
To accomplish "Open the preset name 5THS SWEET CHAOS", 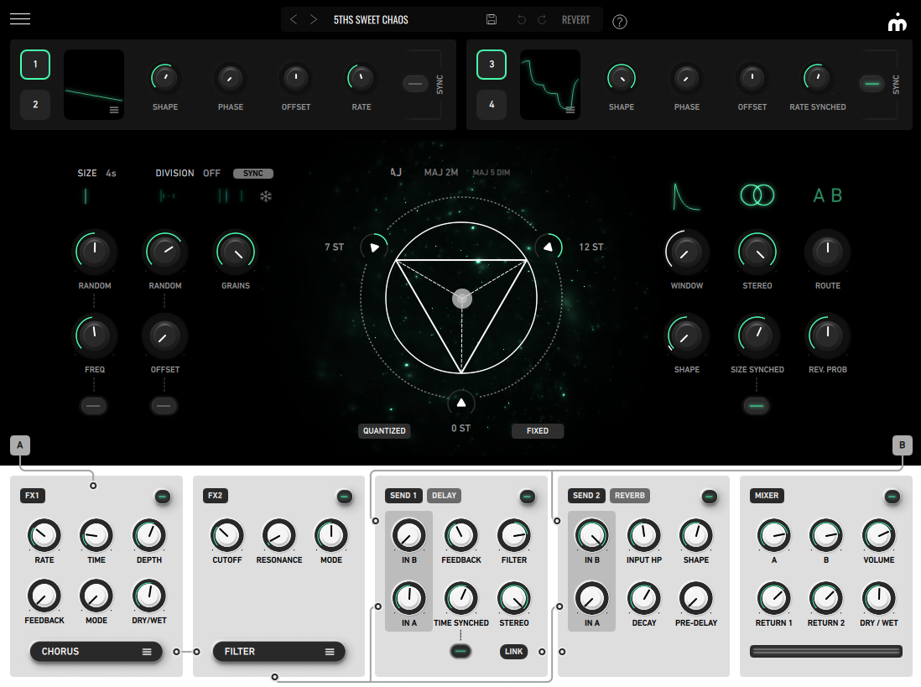I will [x=371, y=20].
